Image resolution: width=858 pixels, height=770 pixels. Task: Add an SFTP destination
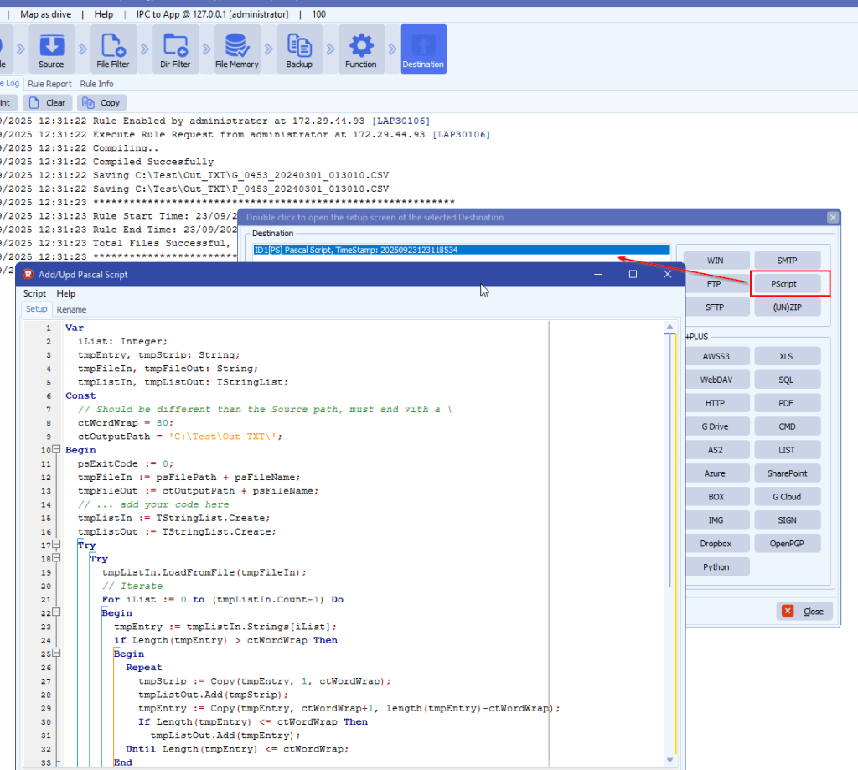(715, 307)
